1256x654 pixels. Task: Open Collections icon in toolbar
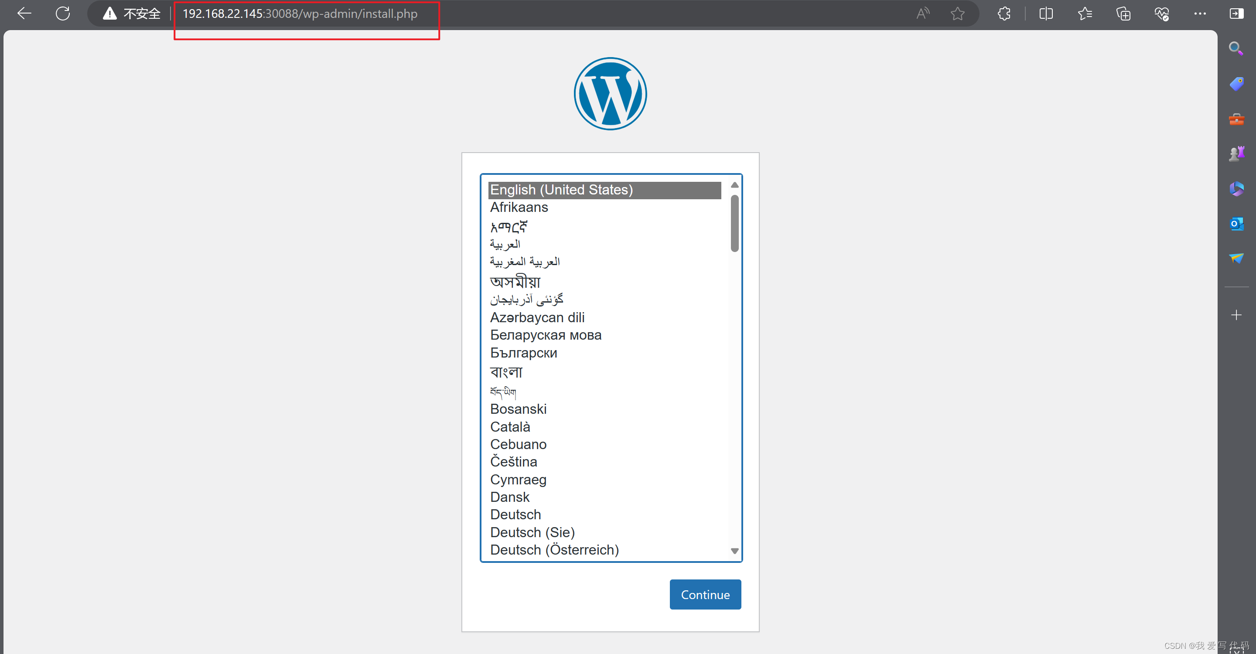point(1123,13)
